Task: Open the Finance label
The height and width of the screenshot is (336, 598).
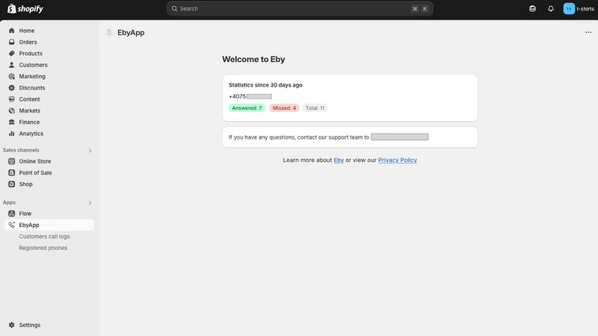Action: tap(29, 122)
